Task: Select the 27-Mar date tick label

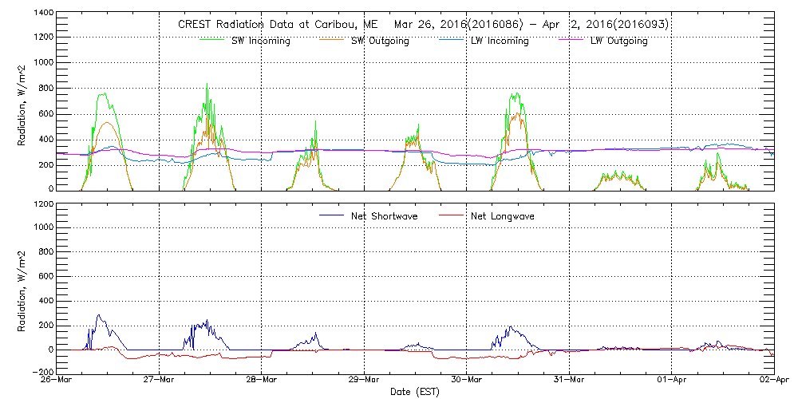Action: click(160, 381)
